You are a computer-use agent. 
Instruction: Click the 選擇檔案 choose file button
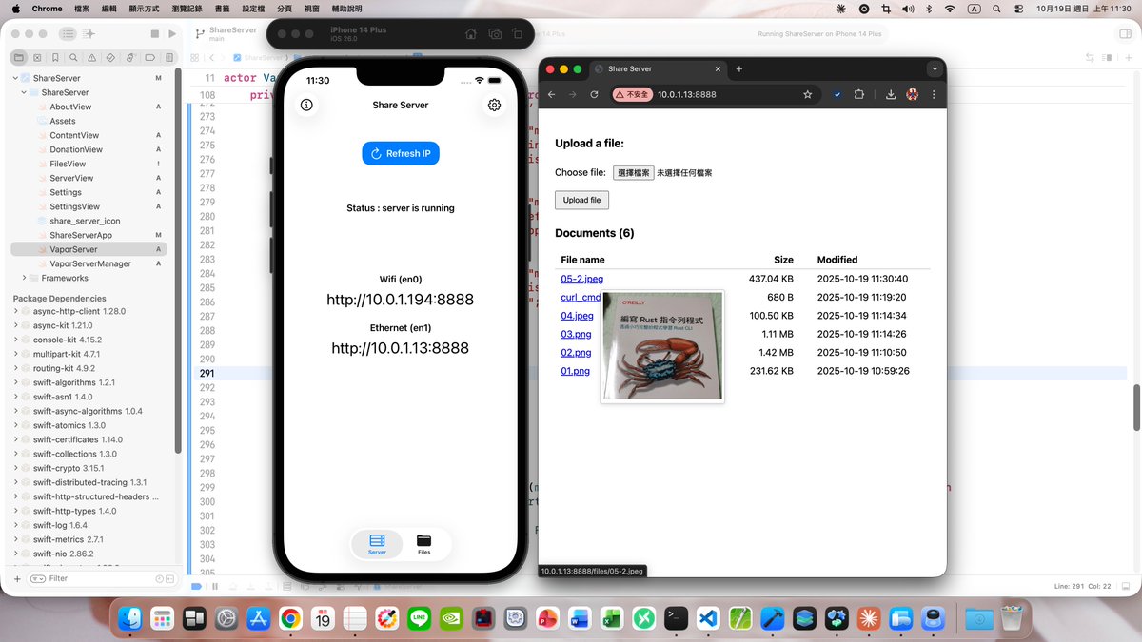tap(633, 173)
